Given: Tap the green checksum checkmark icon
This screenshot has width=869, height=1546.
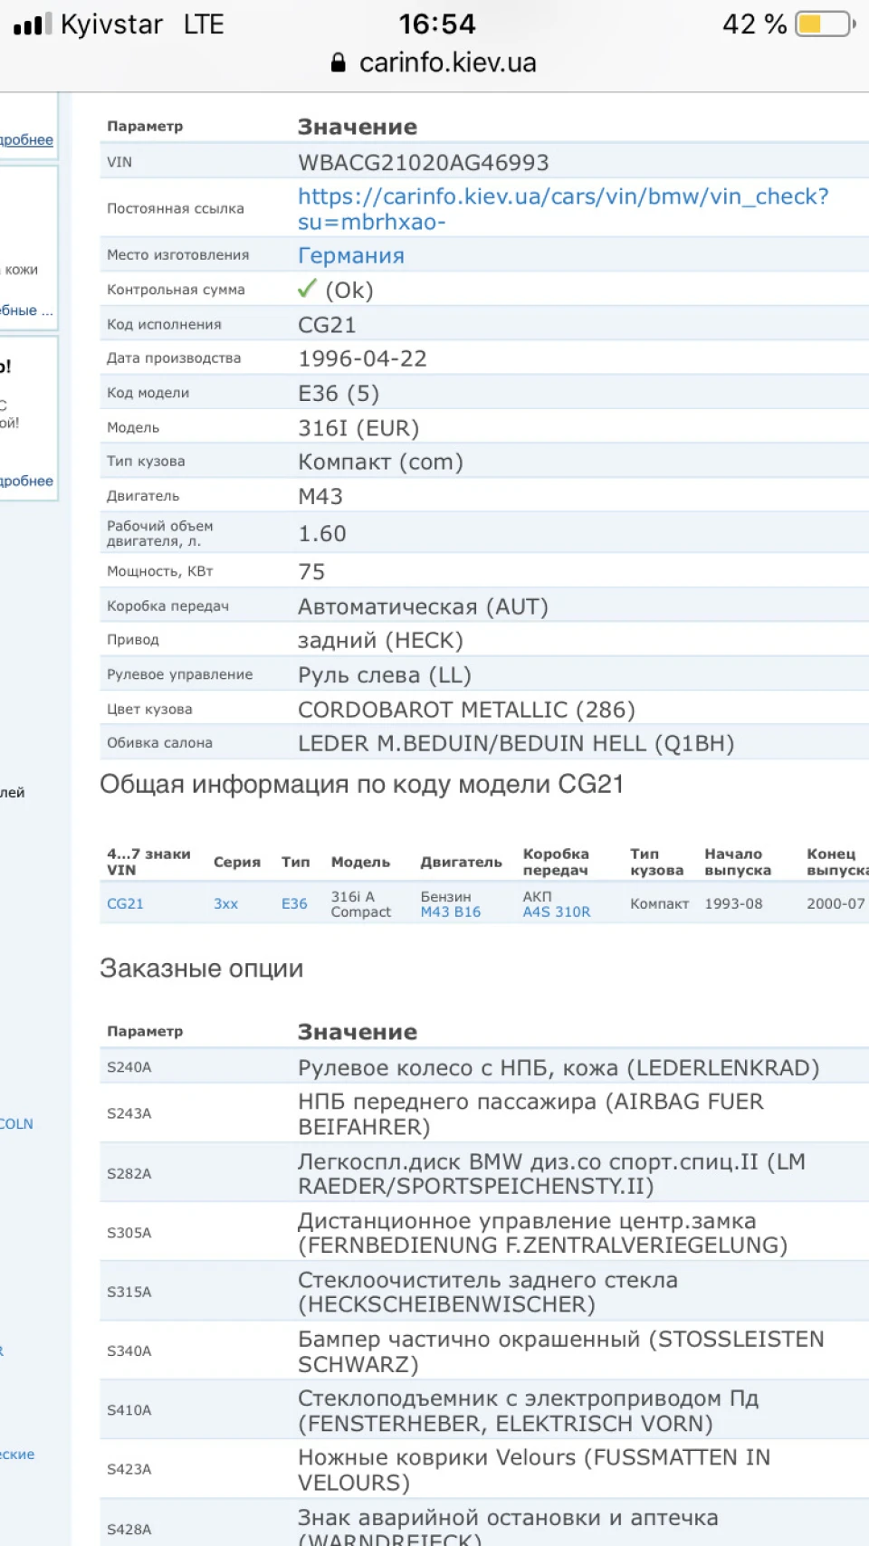Looking at the screenshot, I should (x=307, y=289).
